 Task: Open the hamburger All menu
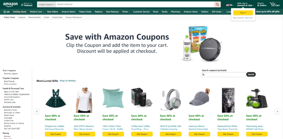pyautogui.click(x=7, y=12)
